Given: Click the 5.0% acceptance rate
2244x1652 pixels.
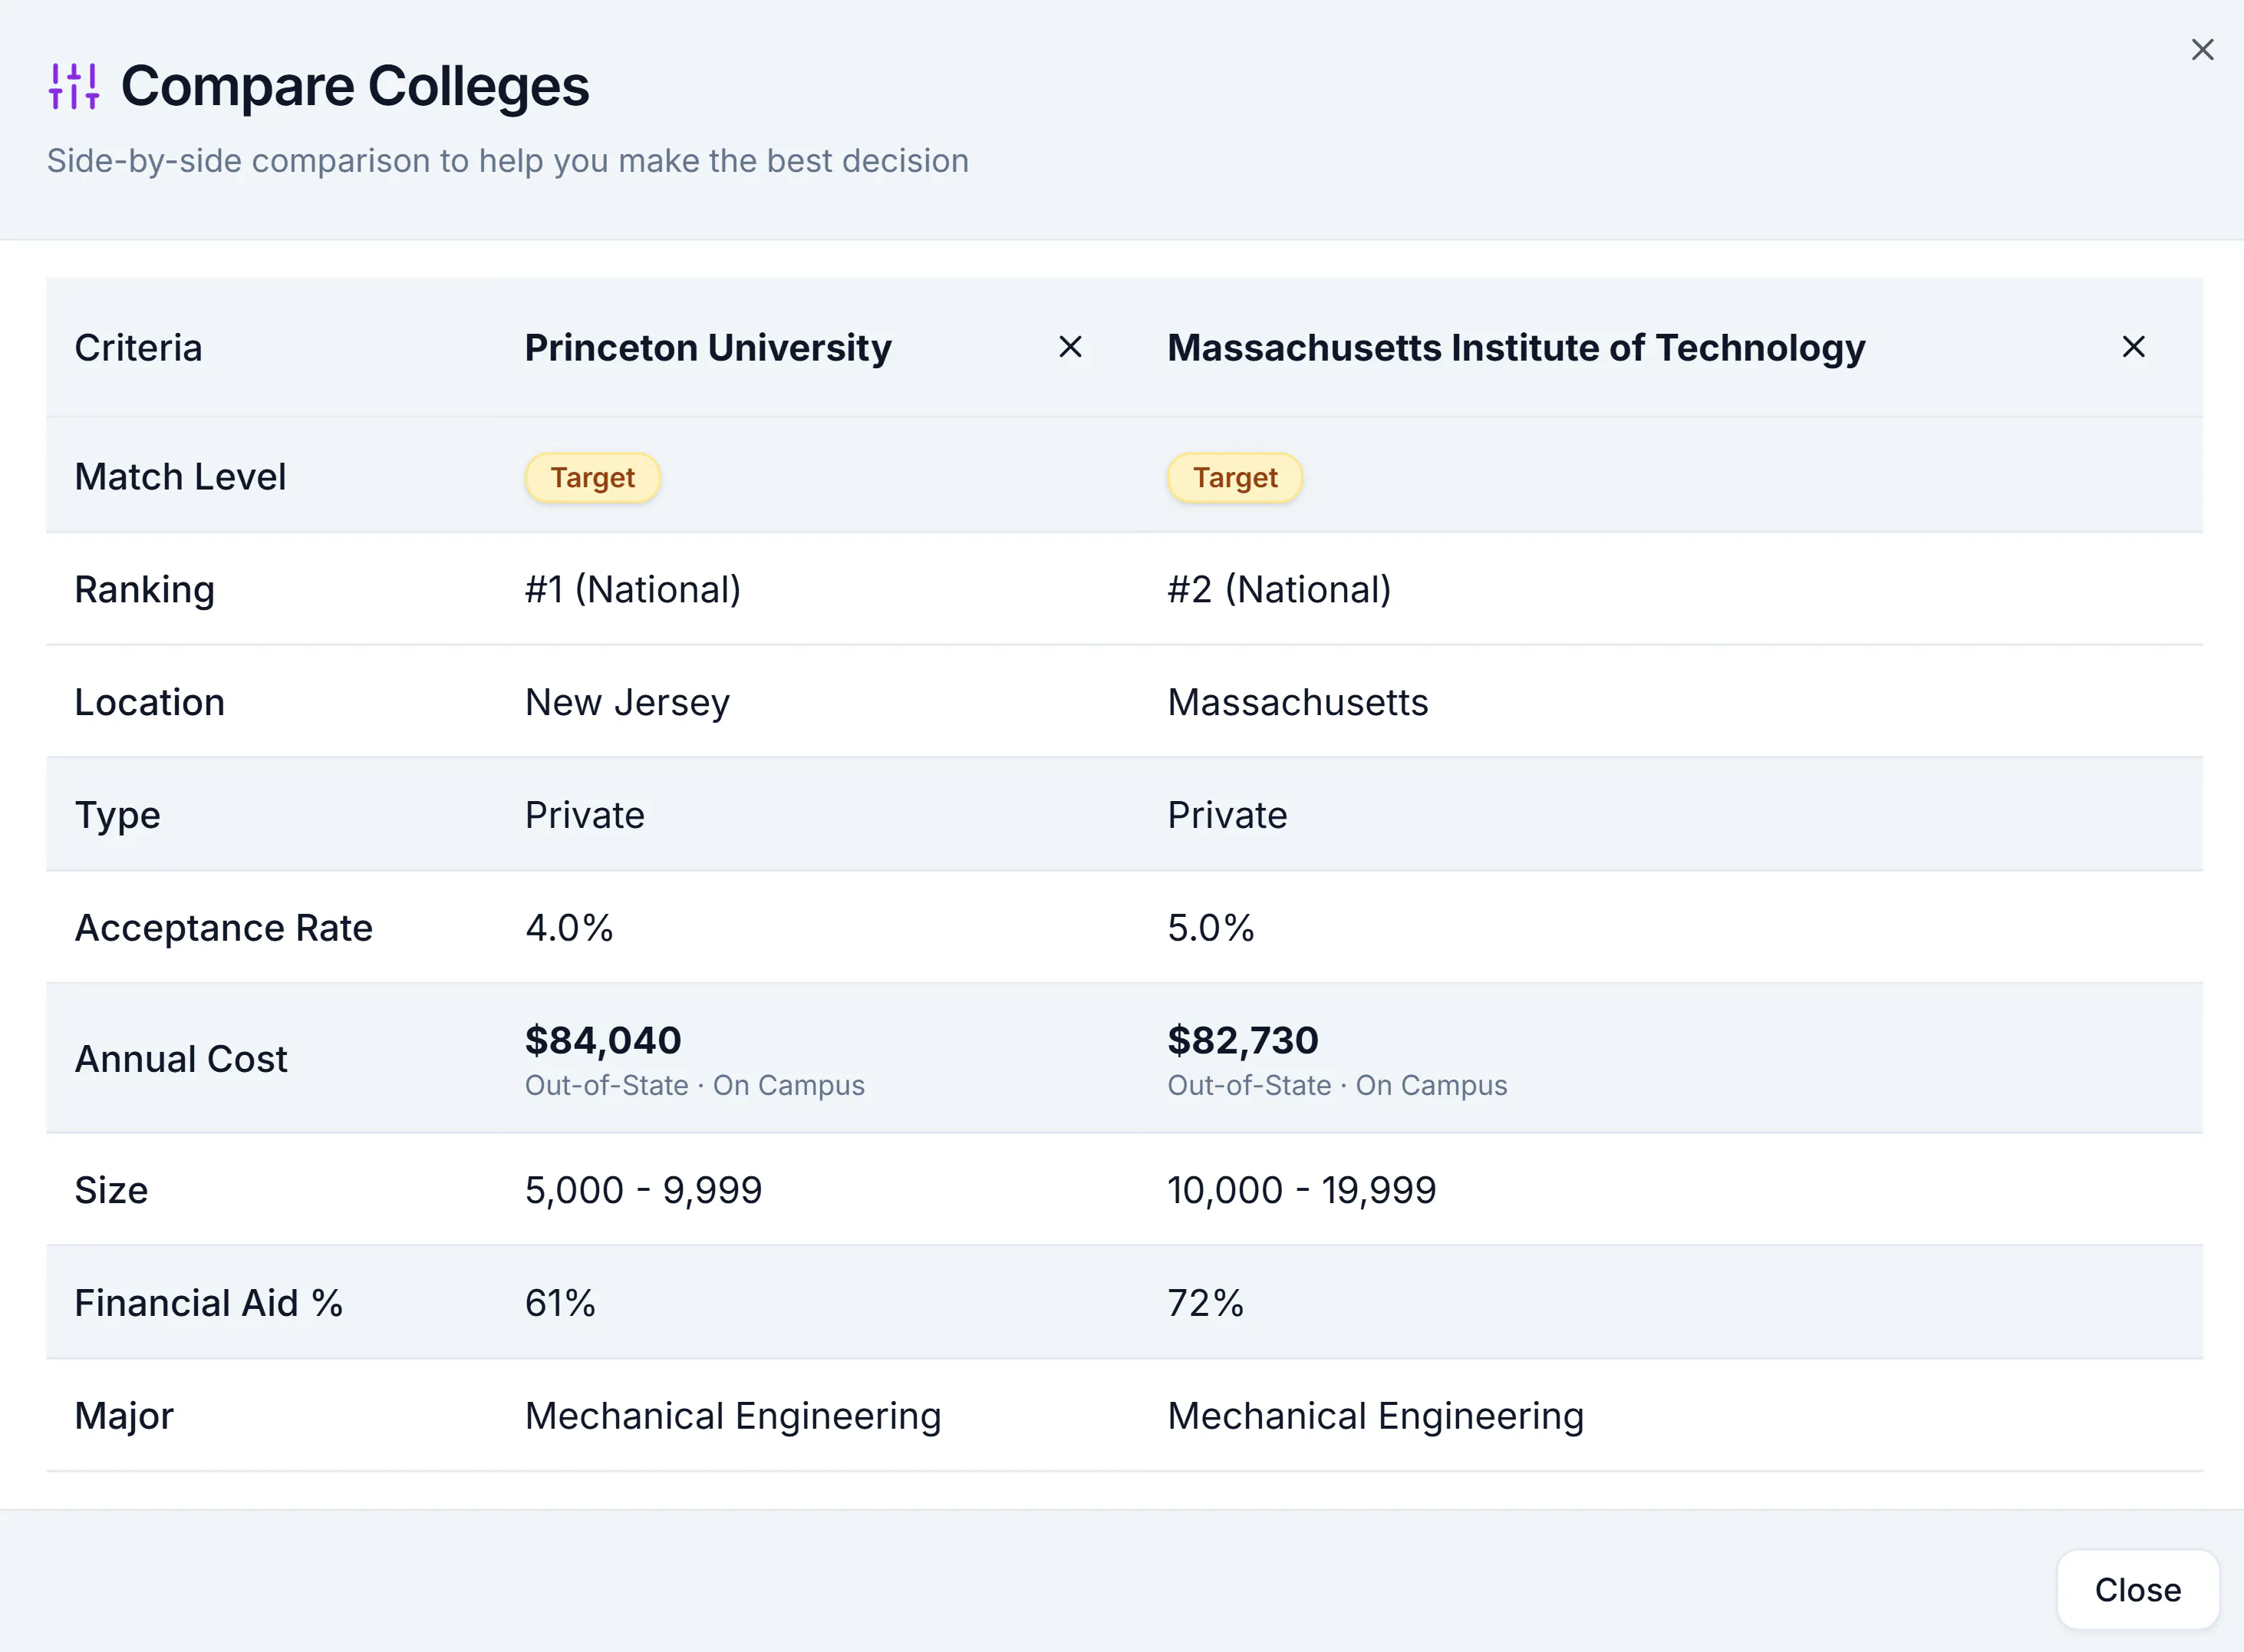Looking at the screenshot, I should pos(1211,928).
